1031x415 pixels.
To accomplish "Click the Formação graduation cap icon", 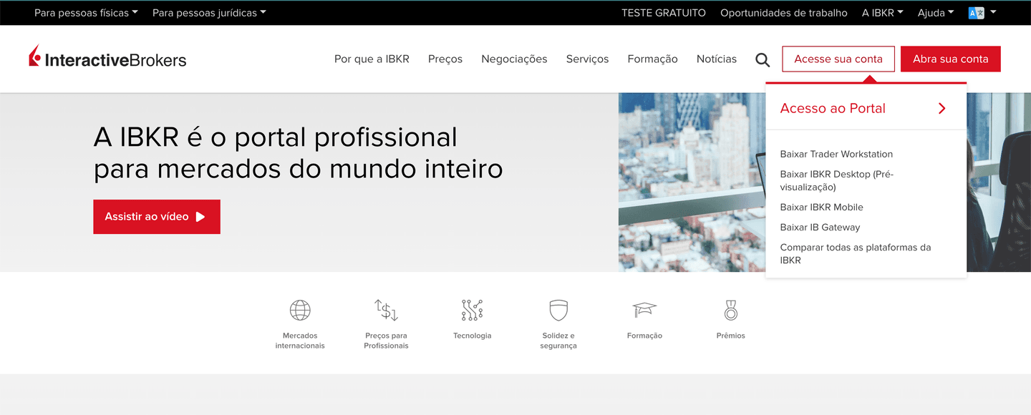I will [x=644, y=311].
